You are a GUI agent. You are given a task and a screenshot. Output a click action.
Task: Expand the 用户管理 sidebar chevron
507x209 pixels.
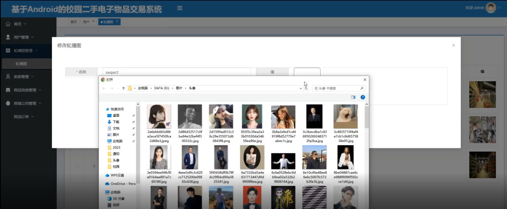tap(32, 37)
